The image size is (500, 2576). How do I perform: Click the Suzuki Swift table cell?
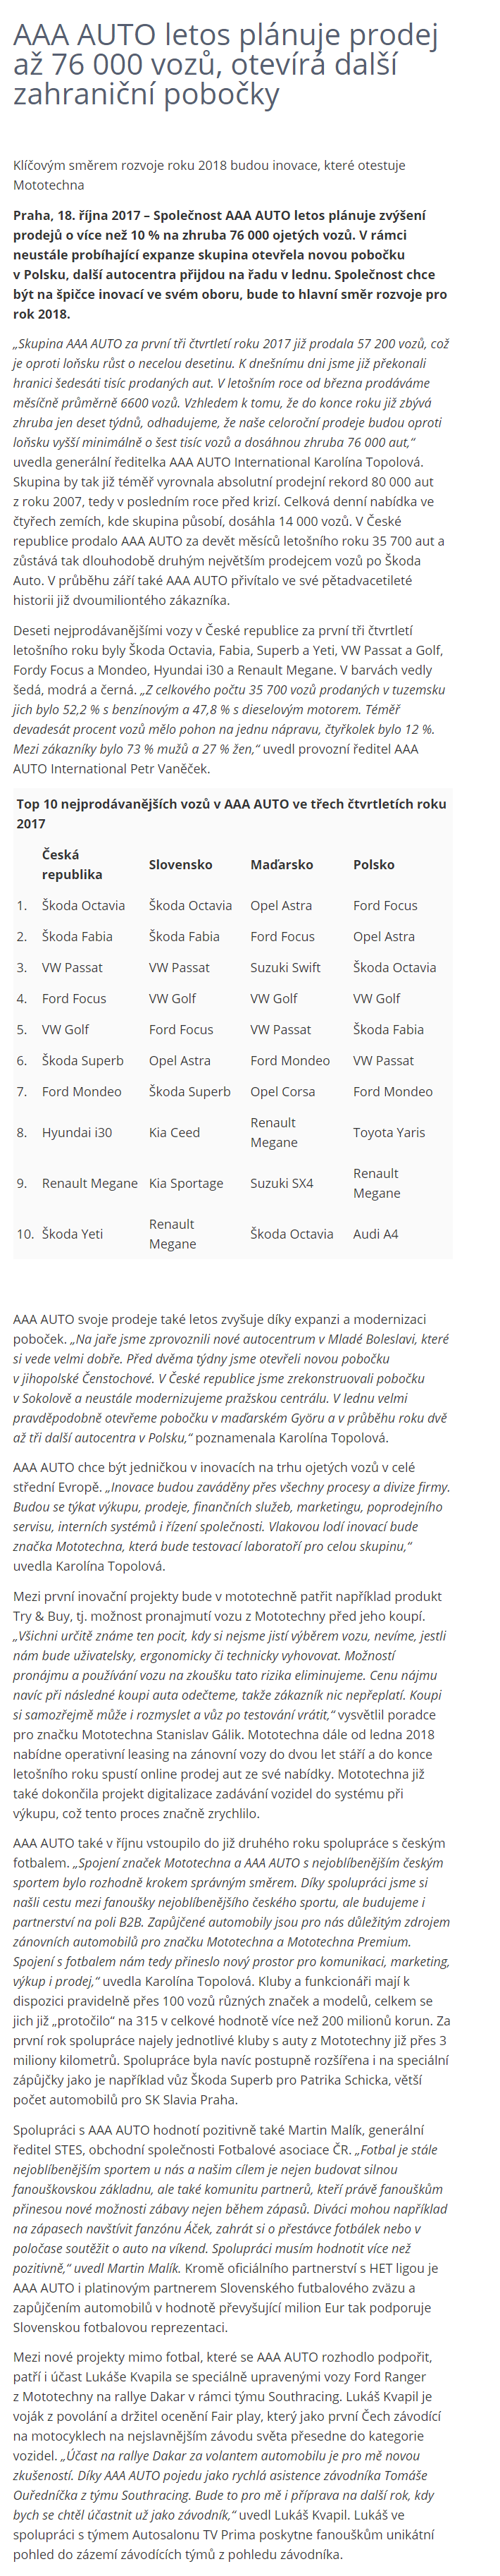point(285,967)
